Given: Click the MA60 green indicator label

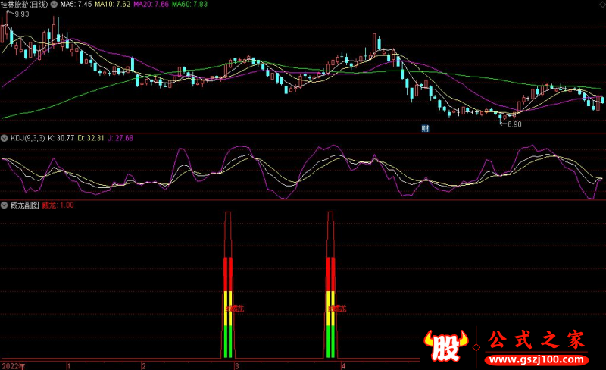Looking at the screenshot, I should click(x=189, y=5).
